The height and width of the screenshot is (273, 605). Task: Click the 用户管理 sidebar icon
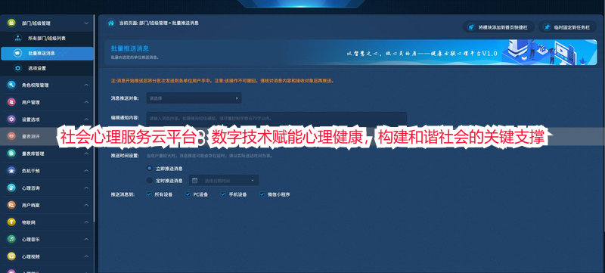pyautogui.click(x=11, y=102)
